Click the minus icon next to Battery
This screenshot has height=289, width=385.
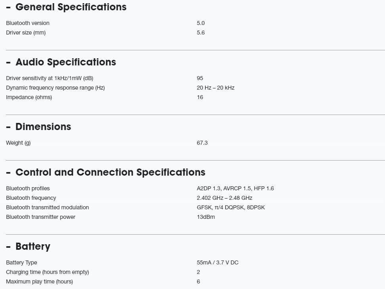8,247
